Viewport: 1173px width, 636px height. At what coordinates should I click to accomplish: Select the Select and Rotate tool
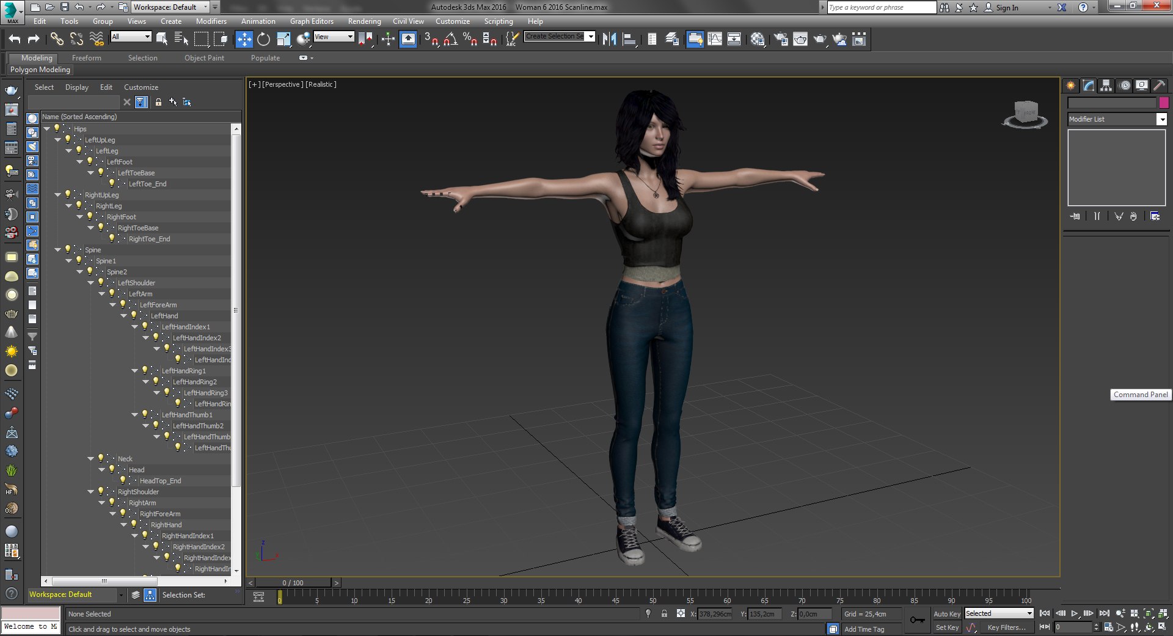click(x=263, y=40)
